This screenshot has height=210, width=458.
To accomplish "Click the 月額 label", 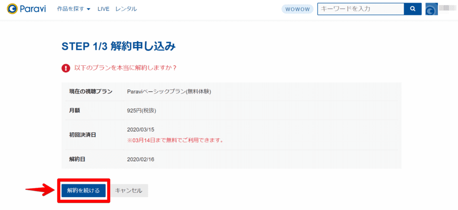I will click(75, 110).
